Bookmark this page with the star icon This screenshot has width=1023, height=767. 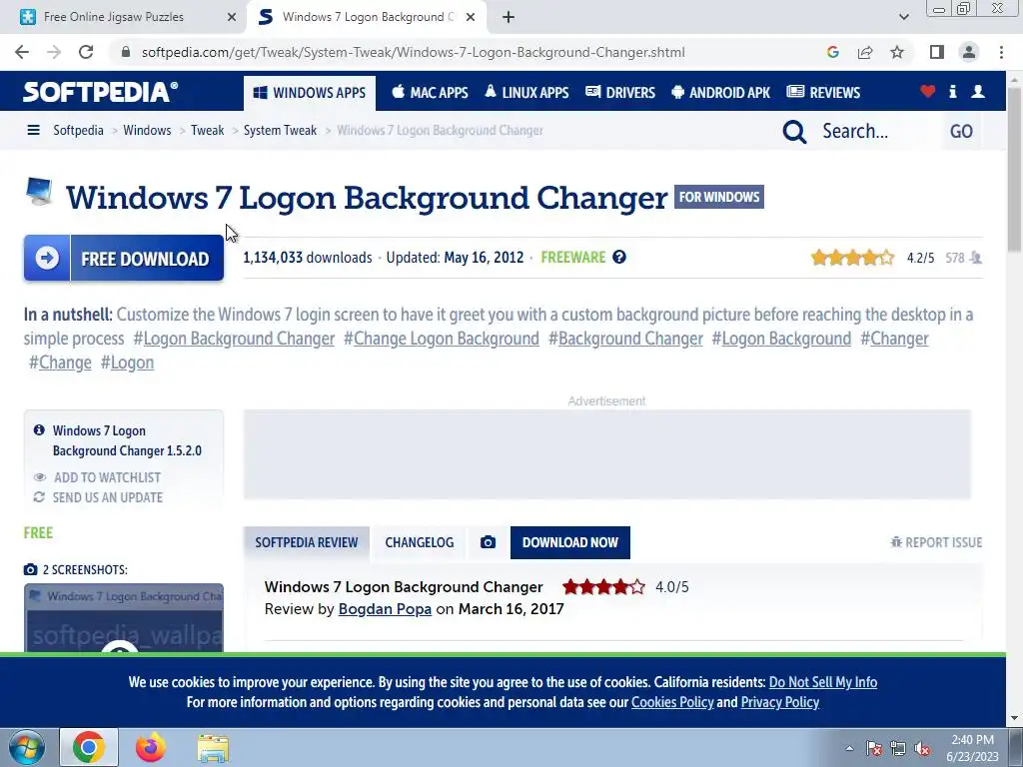[897, 52]
